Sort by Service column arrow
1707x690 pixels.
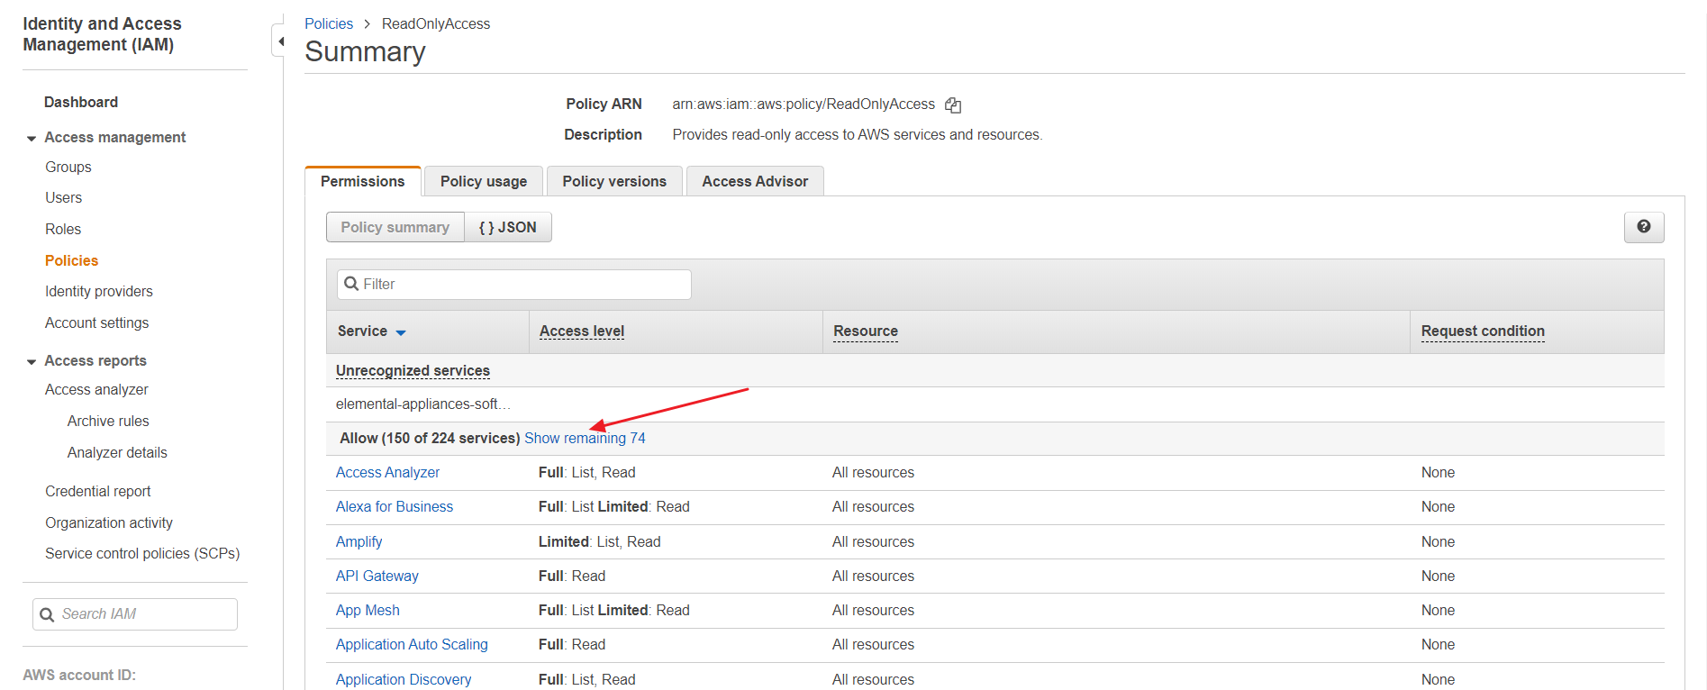point(401,332)
